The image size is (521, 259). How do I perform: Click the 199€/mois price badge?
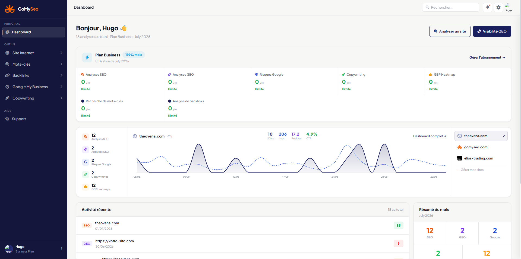(x=134, y=55)
